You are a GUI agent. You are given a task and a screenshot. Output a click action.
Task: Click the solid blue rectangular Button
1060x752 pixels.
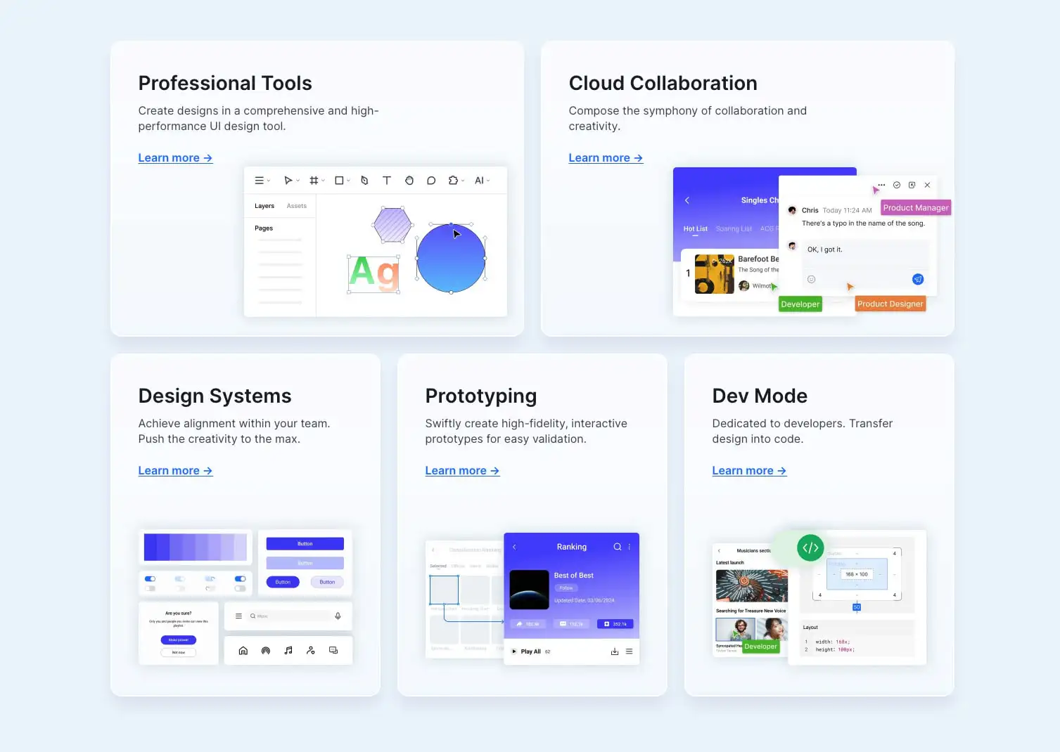tap(305, 544)
